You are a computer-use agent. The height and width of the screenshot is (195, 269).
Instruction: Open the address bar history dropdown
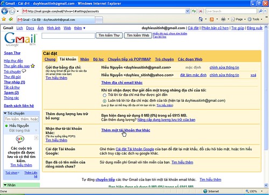pyautogui.click(x=187, y=11)
